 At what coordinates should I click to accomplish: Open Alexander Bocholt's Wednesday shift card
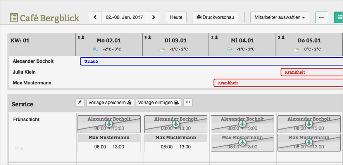[x=242, y=124]
